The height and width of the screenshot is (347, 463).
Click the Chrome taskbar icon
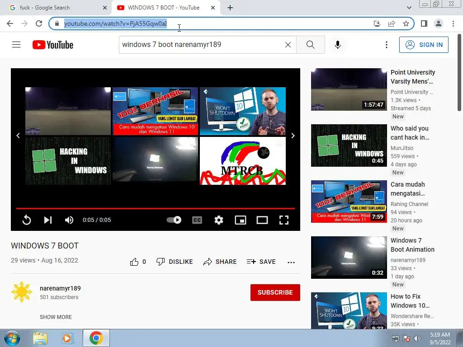click(x=96, y=338)
